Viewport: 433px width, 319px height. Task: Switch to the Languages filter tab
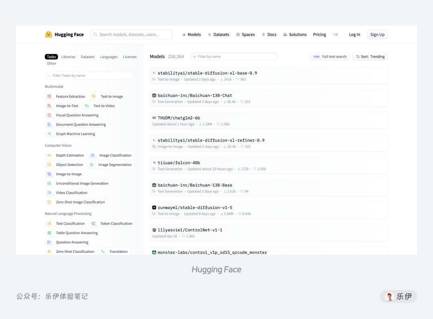(109, 57)
